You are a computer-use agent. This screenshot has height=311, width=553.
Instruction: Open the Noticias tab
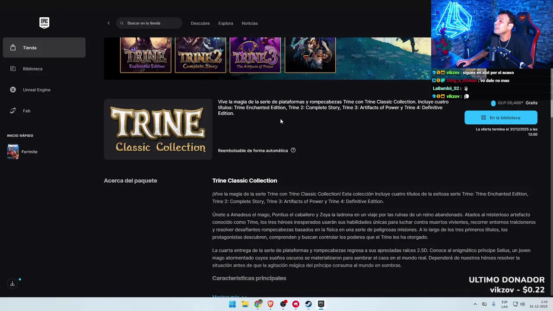click(250, 23)
